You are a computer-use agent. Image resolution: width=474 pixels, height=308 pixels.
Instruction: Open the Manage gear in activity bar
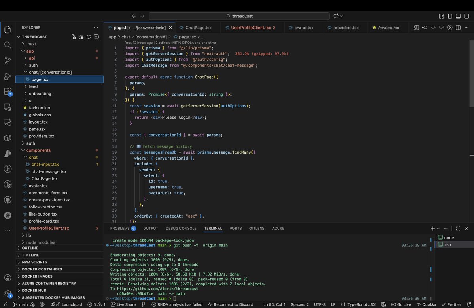coord(8,293)
